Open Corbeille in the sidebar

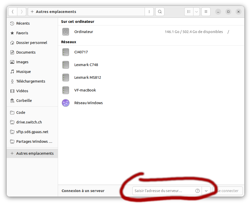click(24, 101)
